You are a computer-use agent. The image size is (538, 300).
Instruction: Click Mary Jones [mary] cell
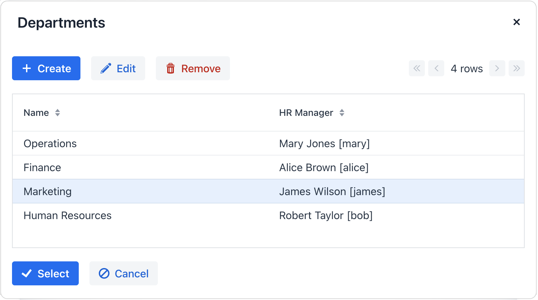click(324, 144)
